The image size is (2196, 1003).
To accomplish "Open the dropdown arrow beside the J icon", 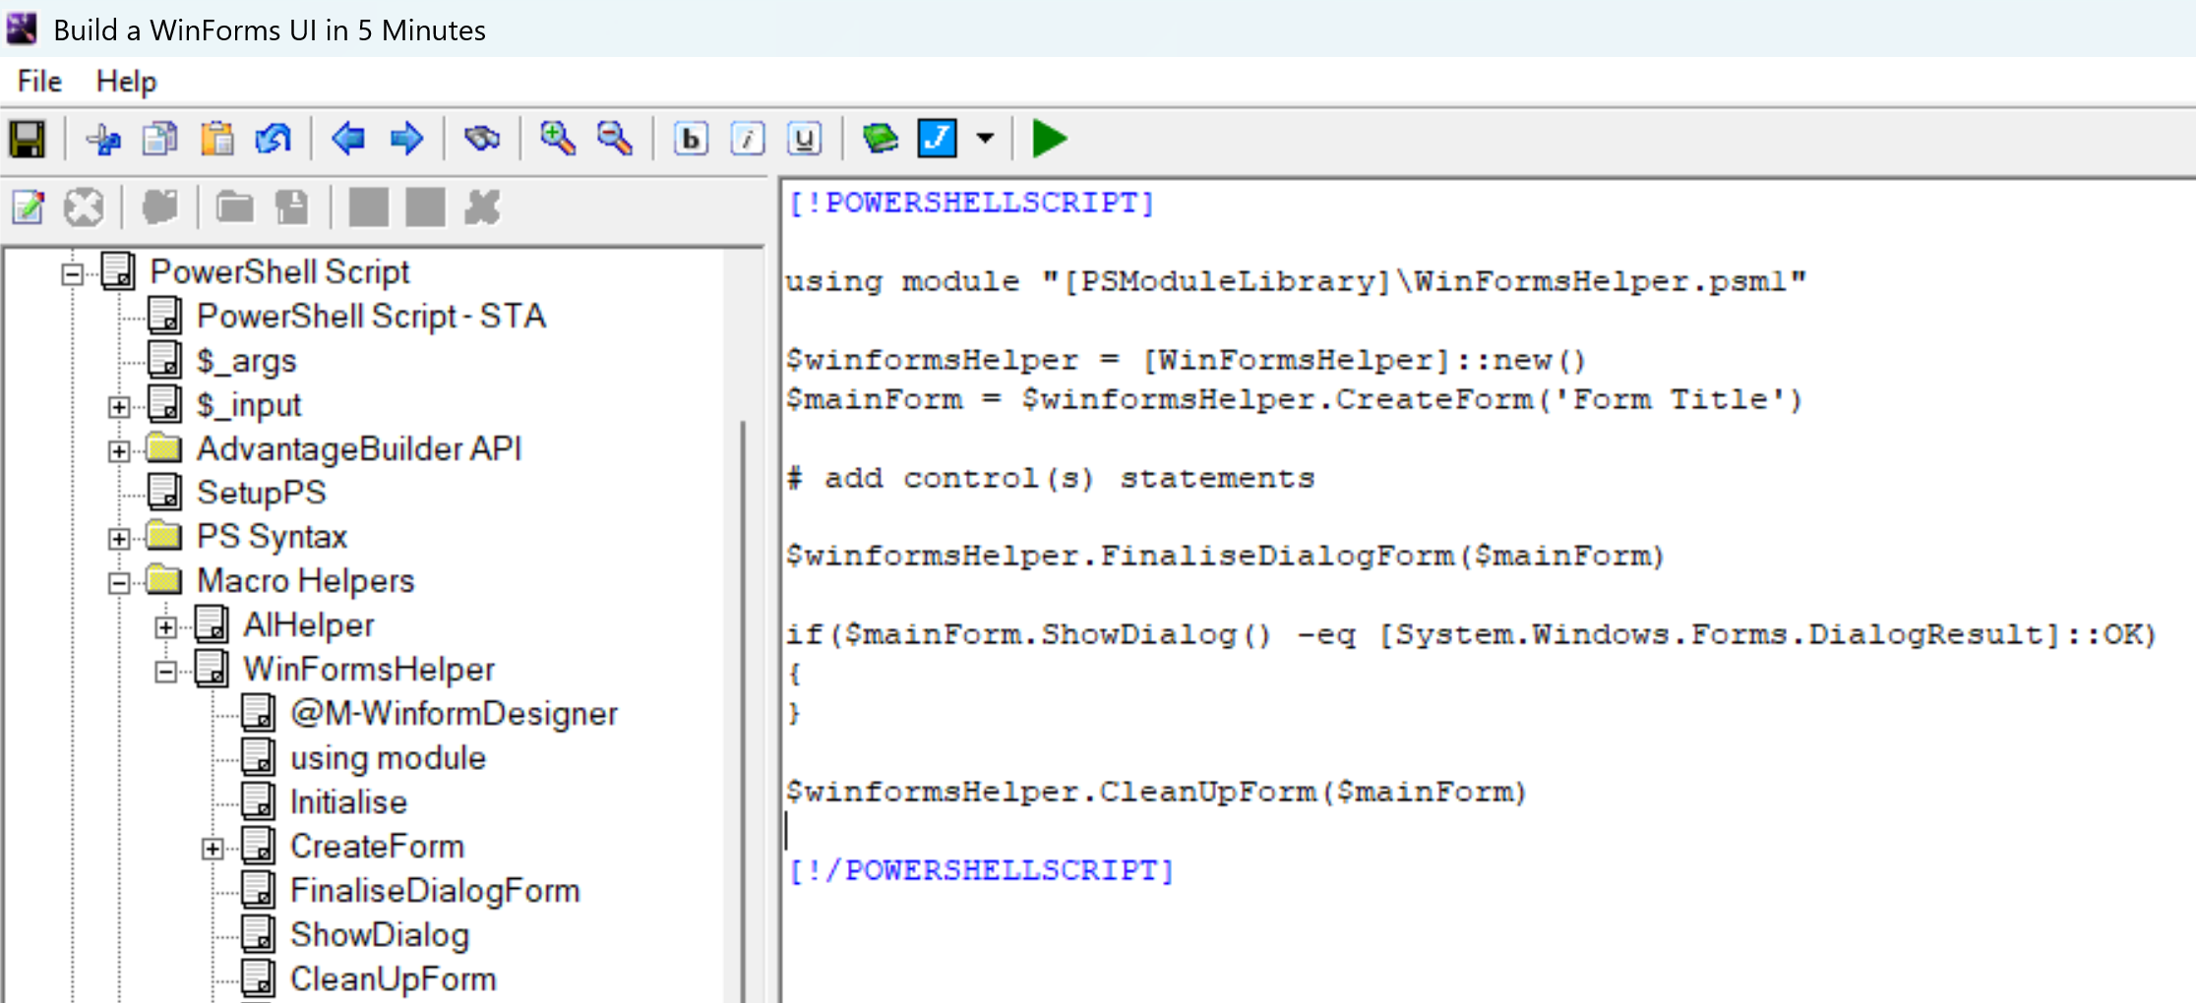I will click(985, 139).
